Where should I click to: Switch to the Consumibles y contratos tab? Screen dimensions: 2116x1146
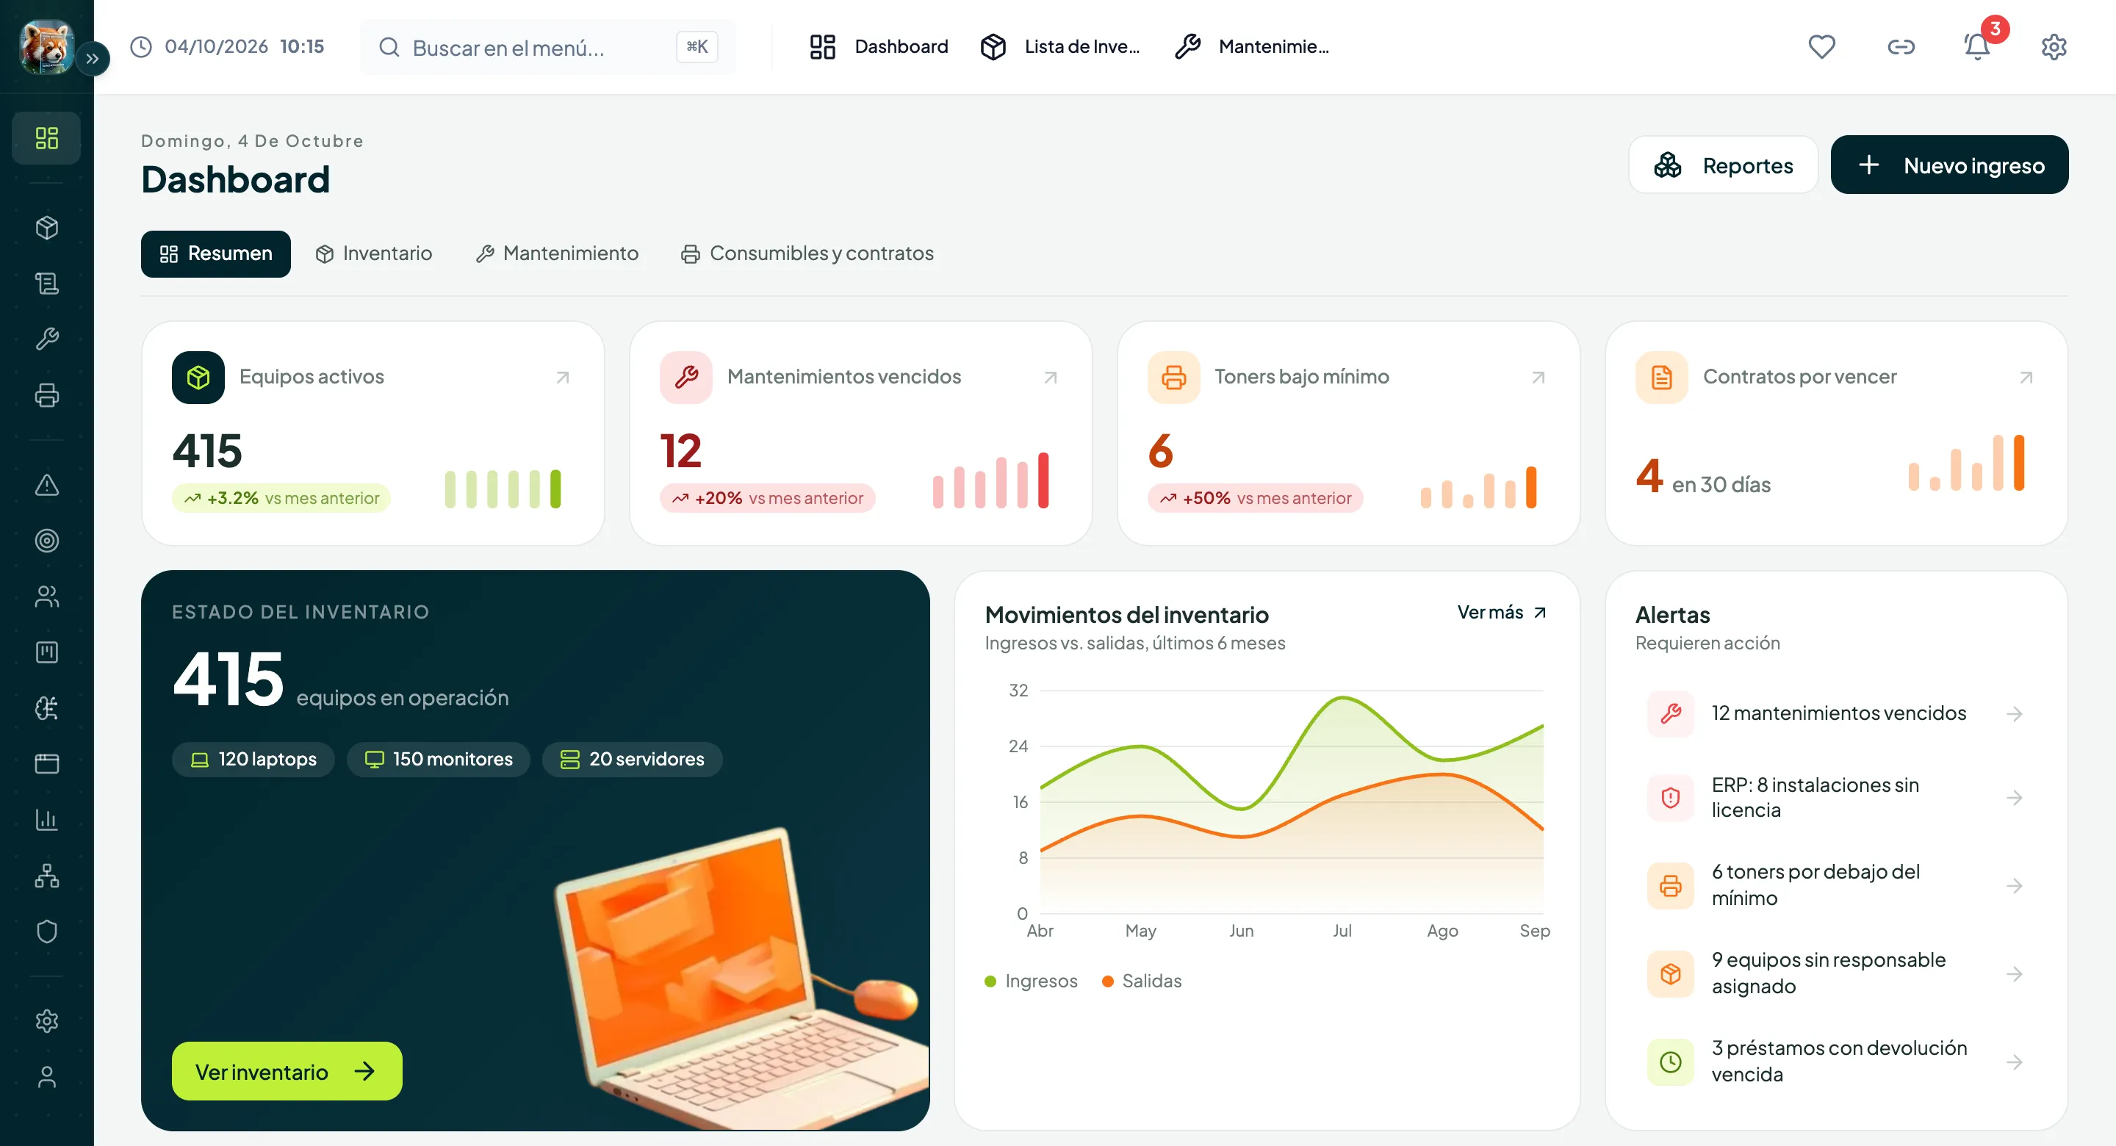[x=807, y=254]
